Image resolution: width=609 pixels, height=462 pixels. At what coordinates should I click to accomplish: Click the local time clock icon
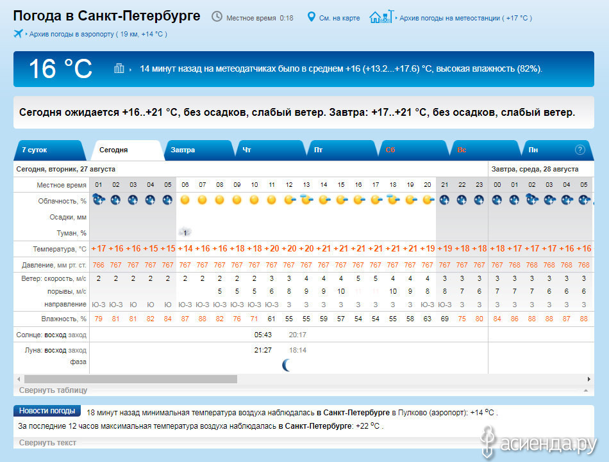click(217, 17)
